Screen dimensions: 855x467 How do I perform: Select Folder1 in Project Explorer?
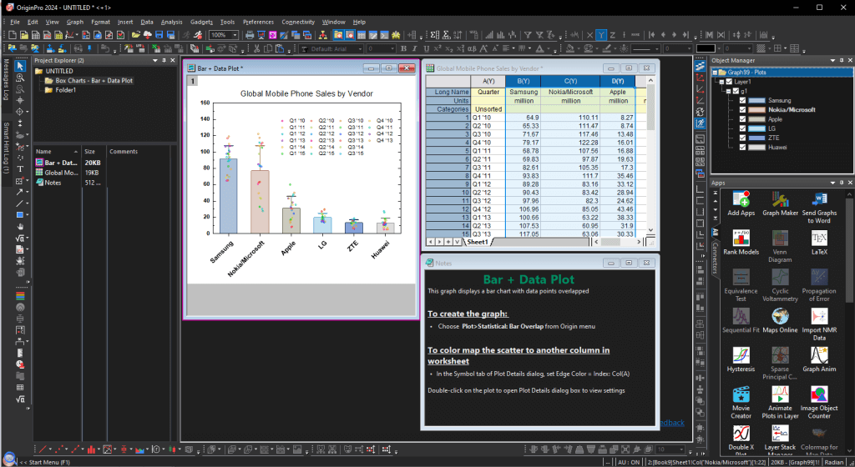60,90
